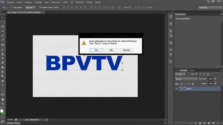Open the Essenciais workspace dropdown
223x125 pixels.
click(x=210, y=8)
